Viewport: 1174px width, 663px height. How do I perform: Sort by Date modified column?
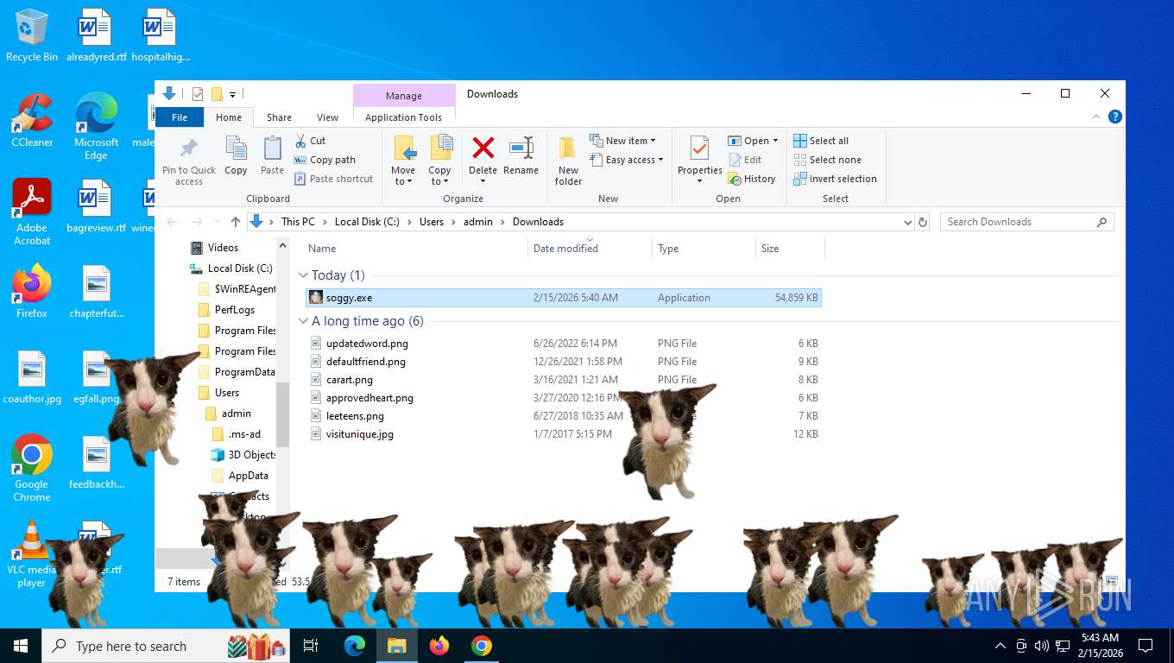pyautogui.click(x=590, y=249)
